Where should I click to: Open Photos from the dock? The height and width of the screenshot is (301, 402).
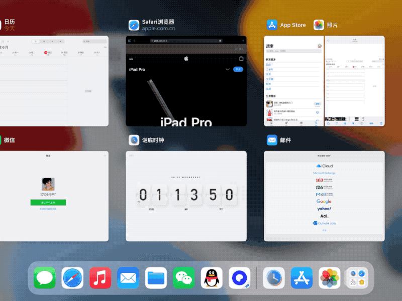(x=330, y=277)
